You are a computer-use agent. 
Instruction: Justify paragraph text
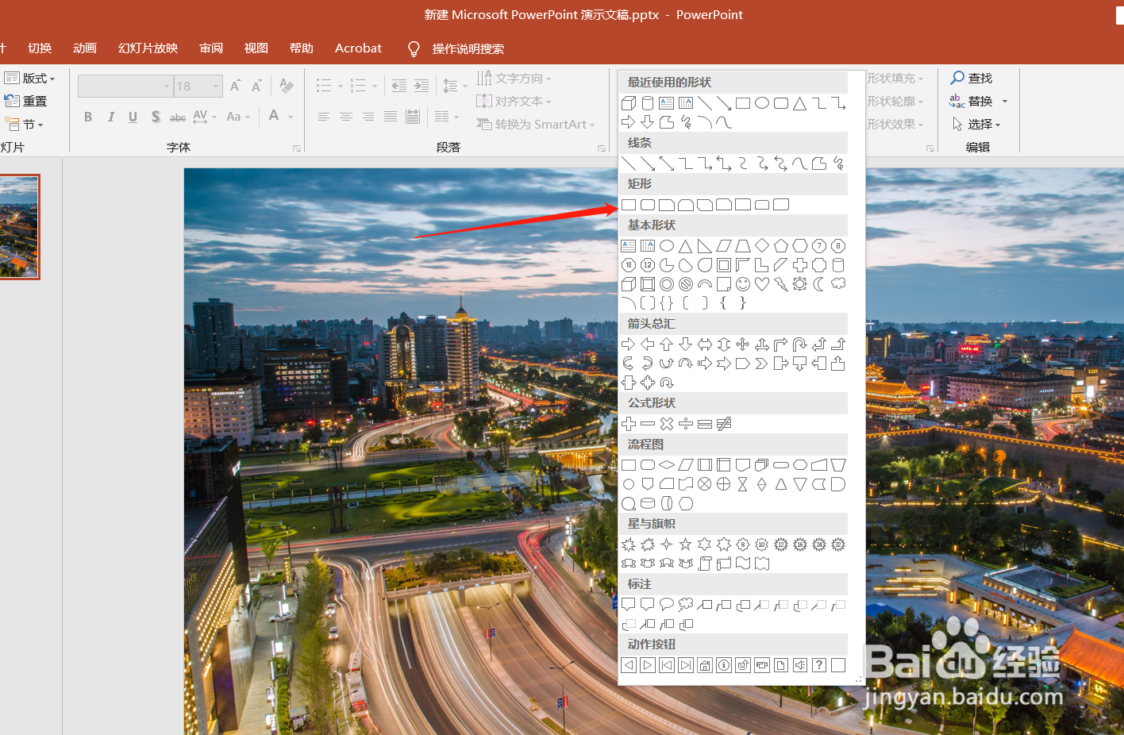[x=391, y=117]
